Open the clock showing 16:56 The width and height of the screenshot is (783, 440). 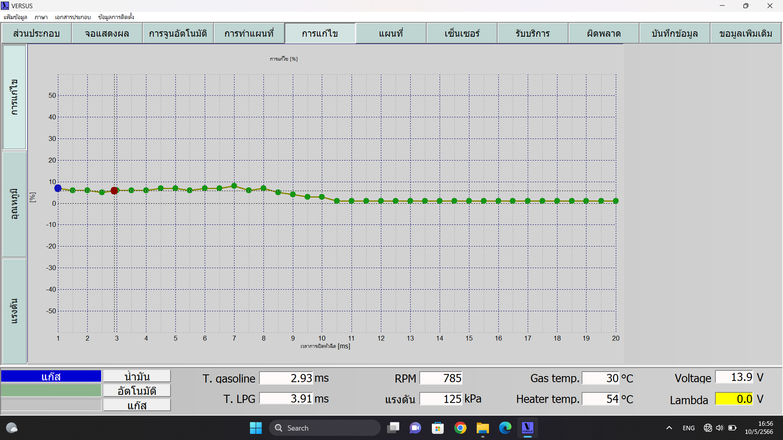pos(759,428)
